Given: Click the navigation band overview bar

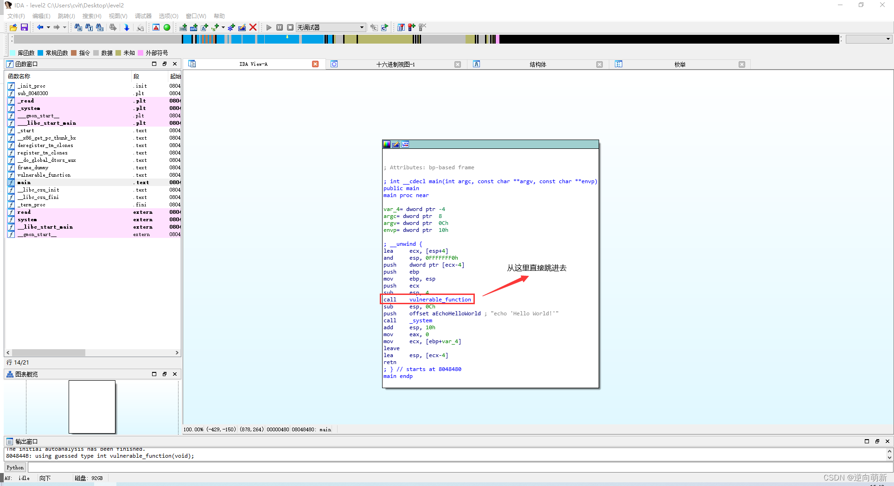Looking at the screenshot, I should [x=427, y=39].
